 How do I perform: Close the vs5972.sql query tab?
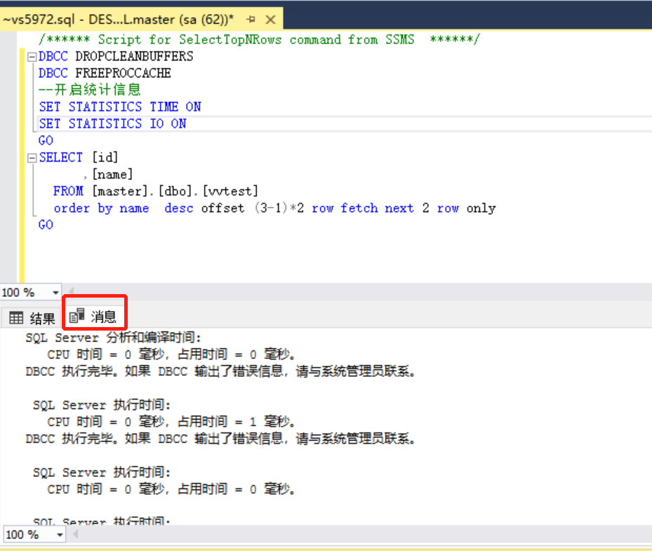pyautogui.click(x=271, y=19)
